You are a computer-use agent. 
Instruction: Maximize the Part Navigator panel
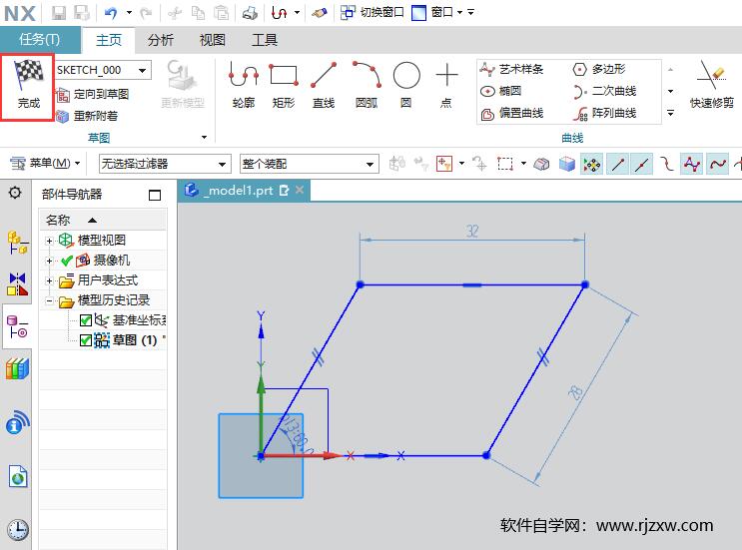[154, 195]
